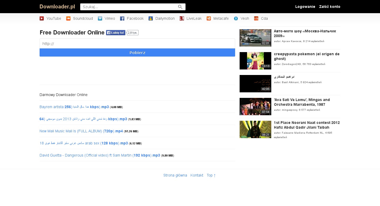Click the Facebook 'Lubię to!' like button
Viewport: 380px width, 206px height.
(x=116, y=33)
